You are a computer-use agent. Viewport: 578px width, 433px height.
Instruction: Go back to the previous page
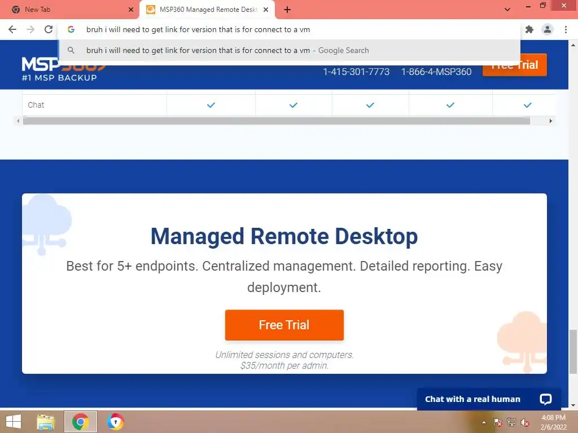pyautogui.click(x=12, y=29)
